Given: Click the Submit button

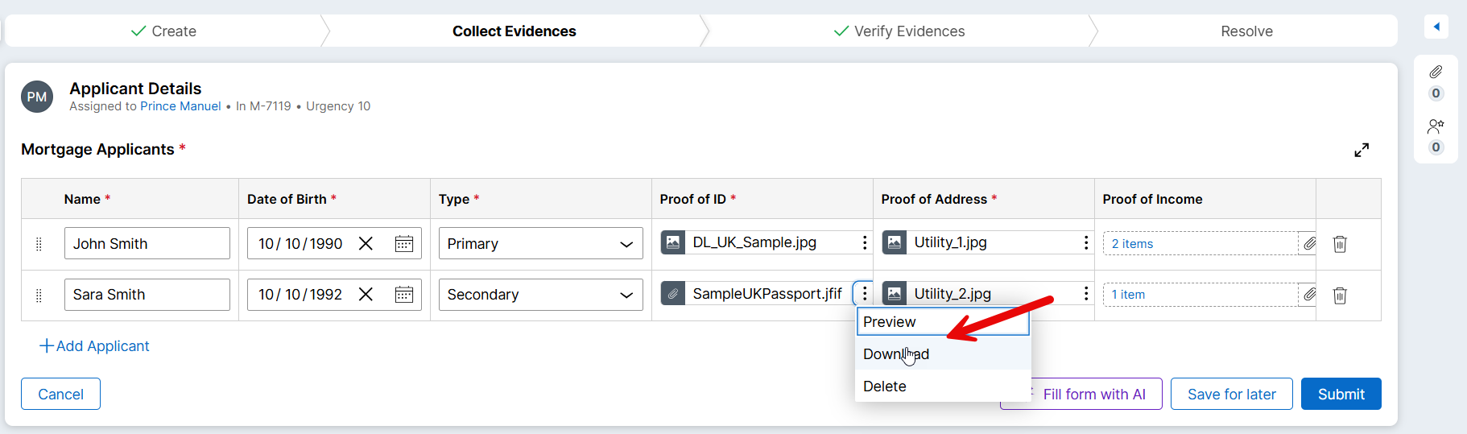Looking at the screenshot, I should coord(1341,394).
